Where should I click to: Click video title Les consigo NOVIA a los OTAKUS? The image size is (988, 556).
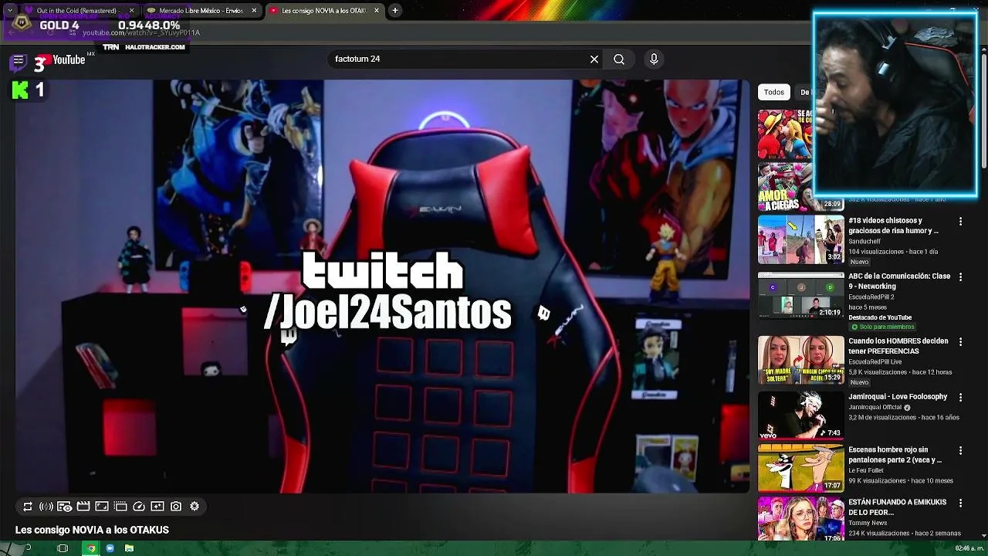pyautogui.click(x=92, y=530)
